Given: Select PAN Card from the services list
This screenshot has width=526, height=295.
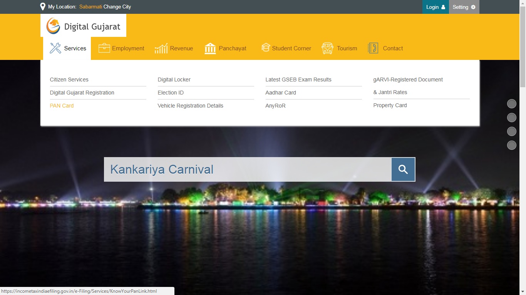Looking at the screenshot, I should [62, 105].
